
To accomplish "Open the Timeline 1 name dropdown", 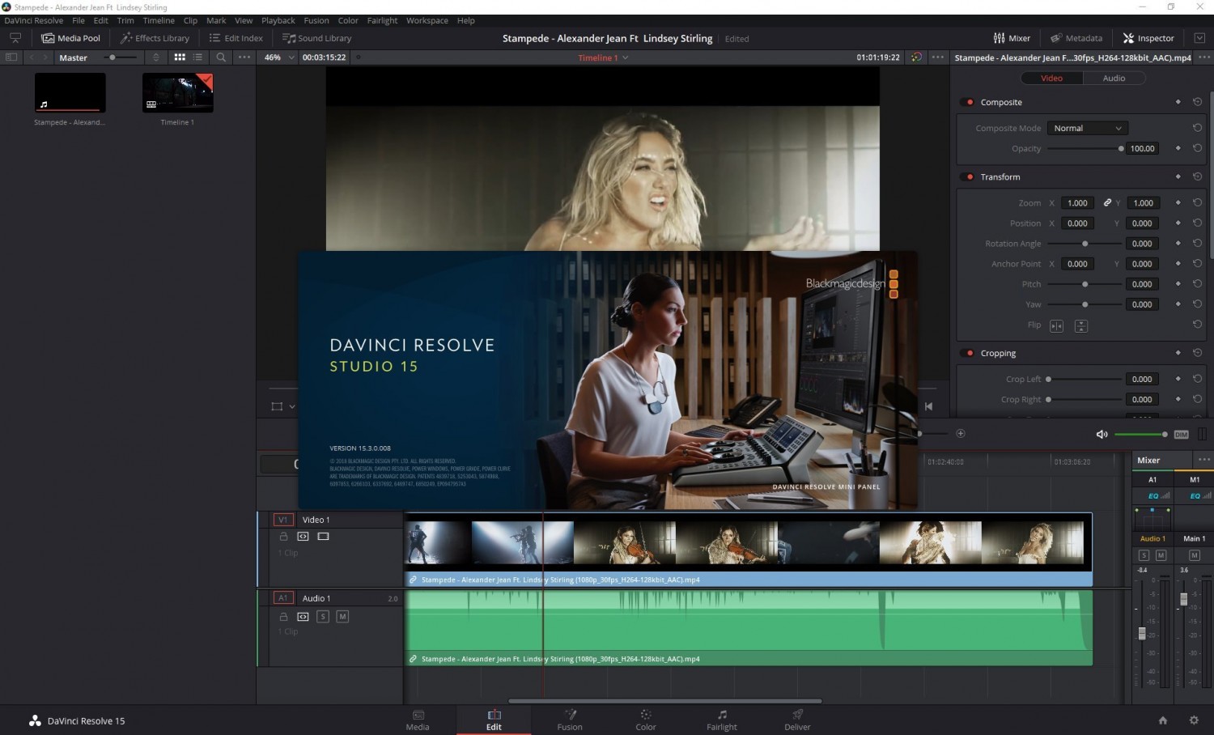I will tap(603, 57).
